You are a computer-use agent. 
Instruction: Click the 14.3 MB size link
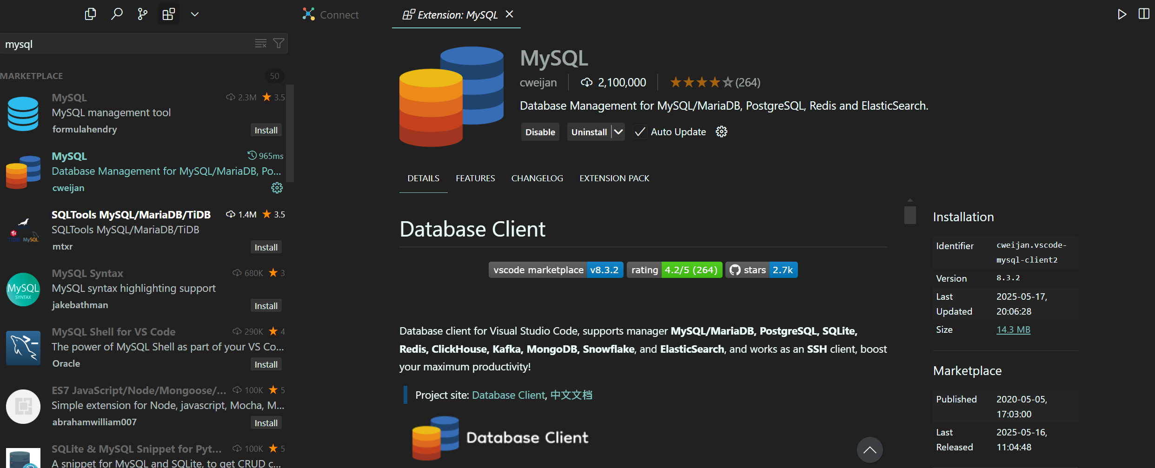coord(1013,330)
